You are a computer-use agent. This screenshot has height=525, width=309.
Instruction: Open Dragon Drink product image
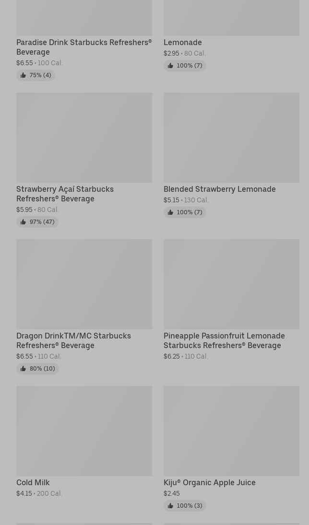pyautogui.click(x=84, y=284)
